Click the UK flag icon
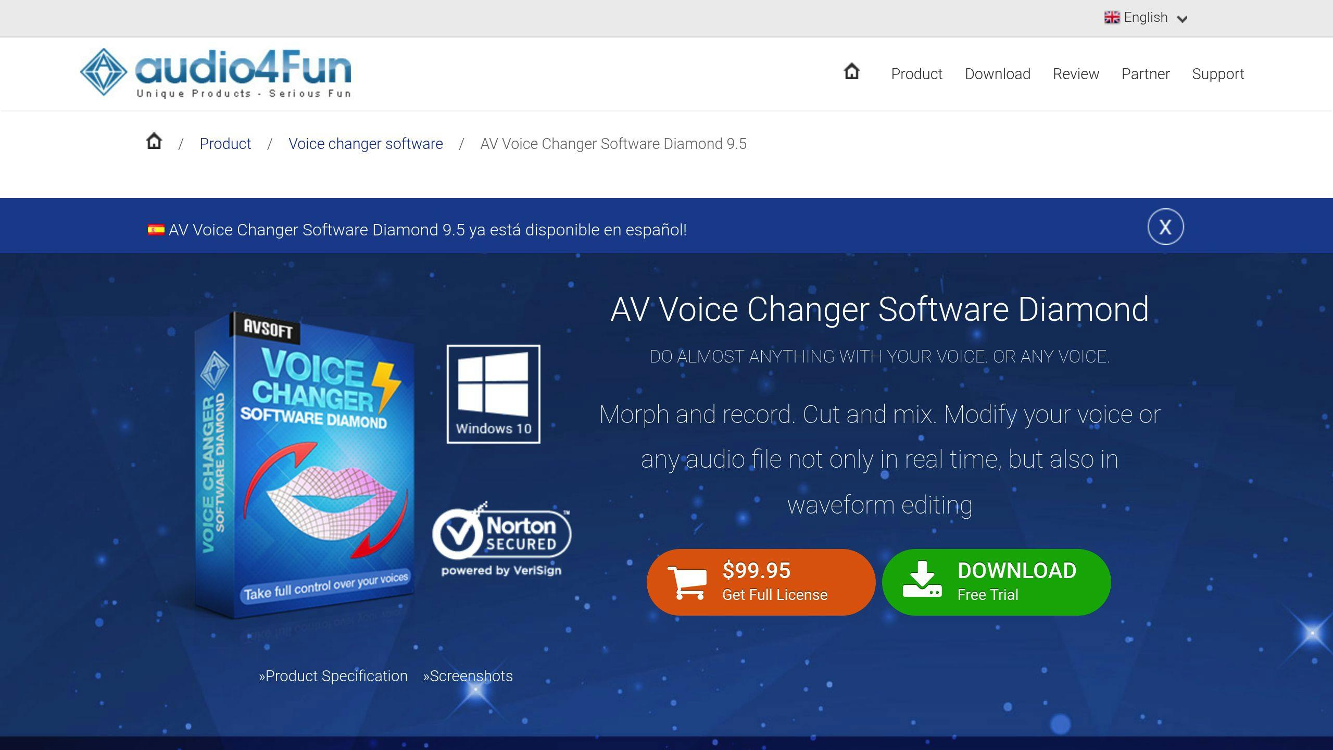The image size is (1333, 750). 1112,18
